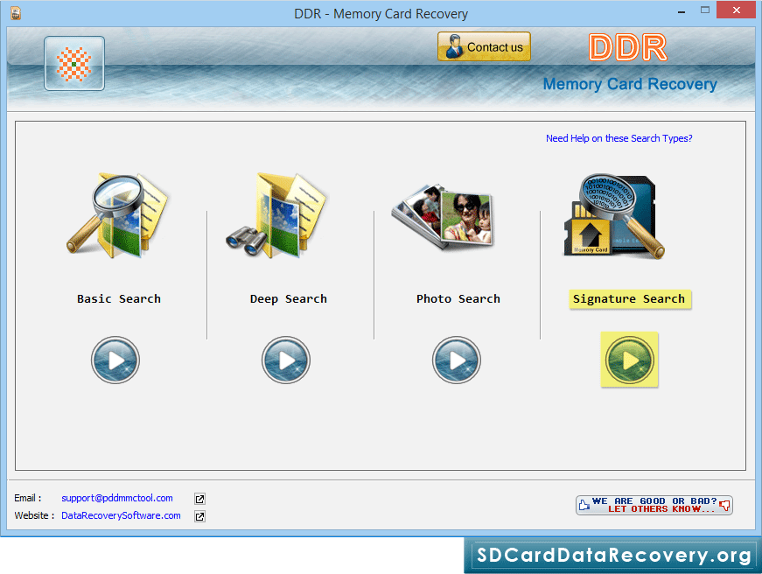The height and width of the screenshot is (574, 762).
Task: Click the DDR logo text
Action: [628, 47]
